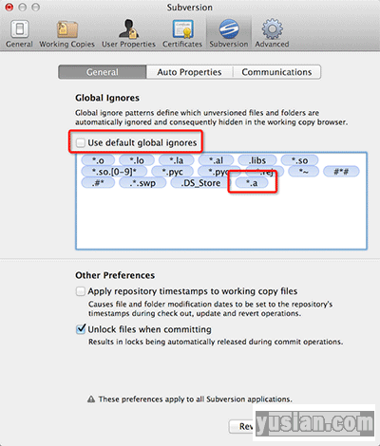Switch to the Auto Properties tab
380x446 pixels.
(189, 72)
